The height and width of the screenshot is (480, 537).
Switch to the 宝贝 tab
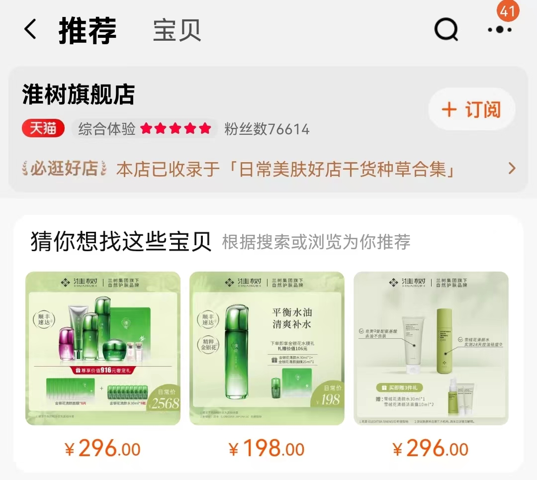177,30
